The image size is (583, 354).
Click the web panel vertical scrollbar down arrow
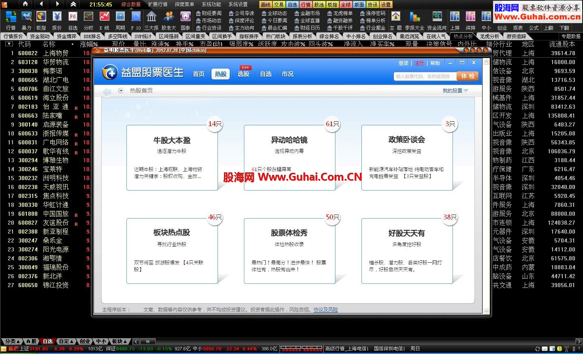pyautogui.click(x=486, y=311)
